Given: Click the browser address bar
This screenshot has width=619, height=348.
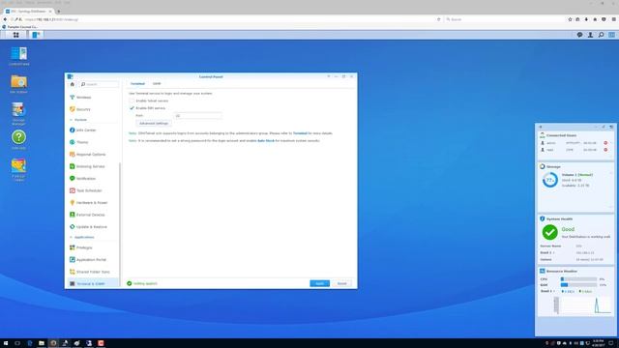Looking at the screenshot, I should pos(229,19).
